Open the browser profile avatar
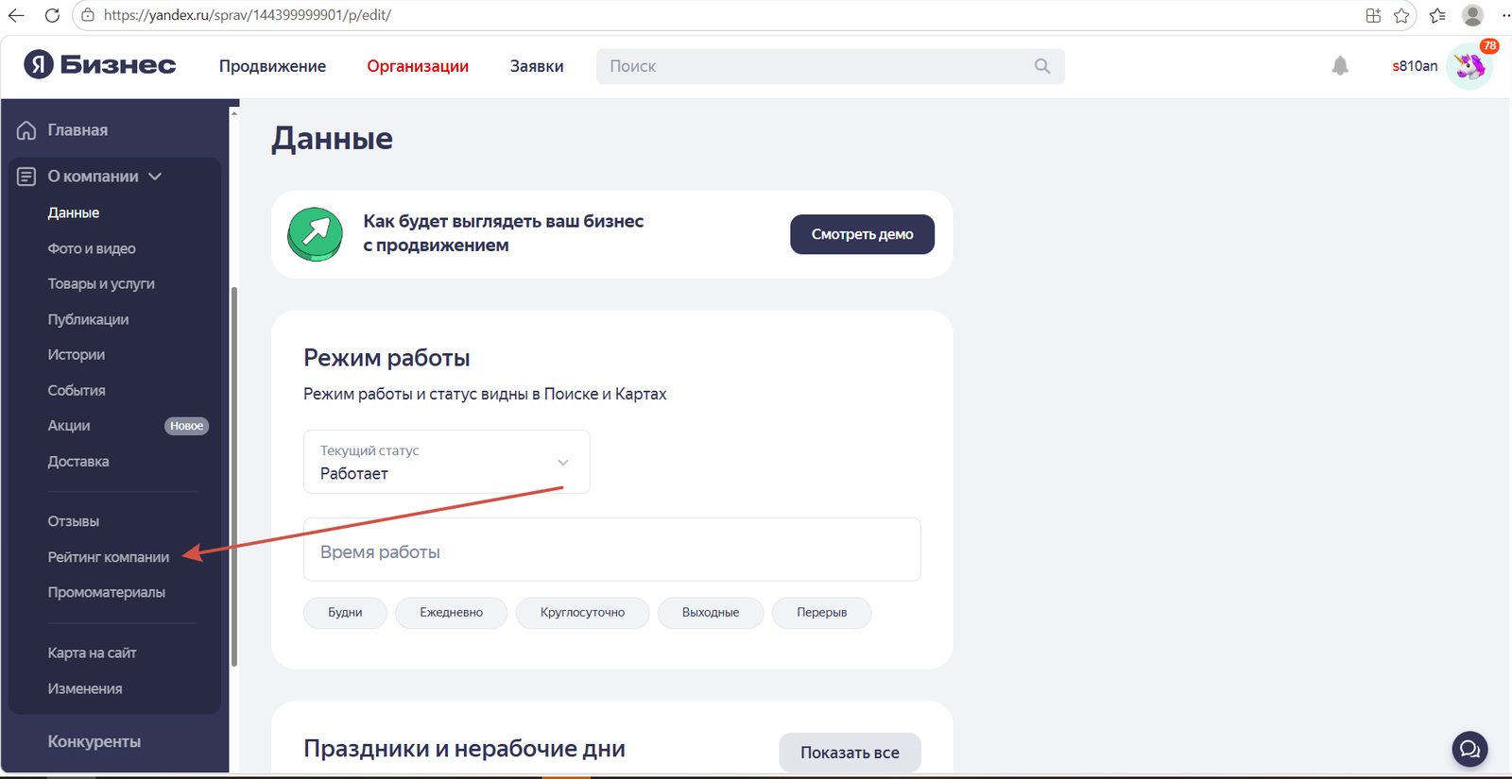 pyautogui.click(x=1472, y=15)
